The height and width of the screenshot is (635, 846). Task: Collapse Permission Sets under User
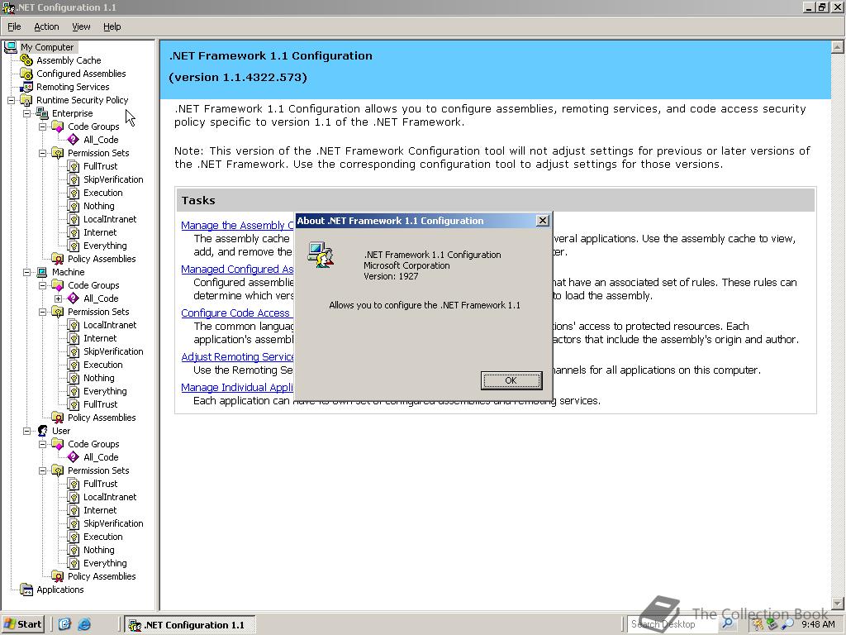pos(42,470)
